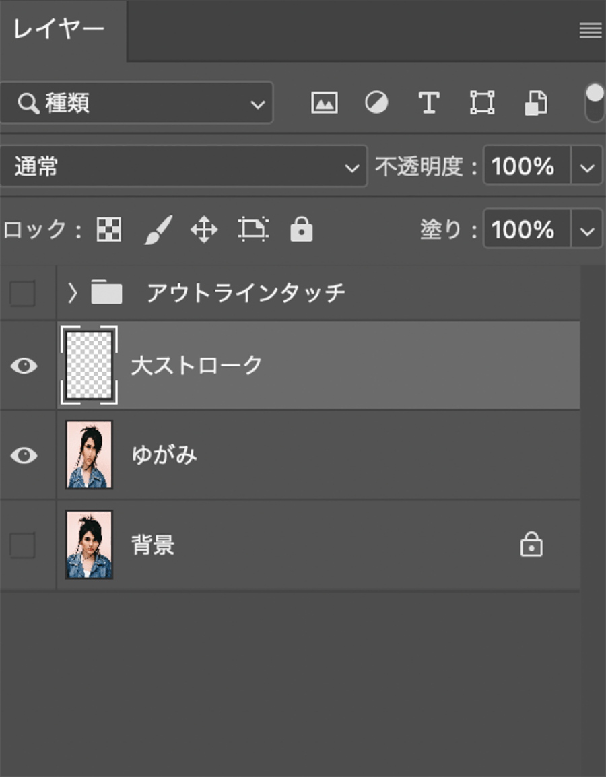This screenshot has width=606, height=777.
Task: Filter layers by type text icon
Action: 429,103
